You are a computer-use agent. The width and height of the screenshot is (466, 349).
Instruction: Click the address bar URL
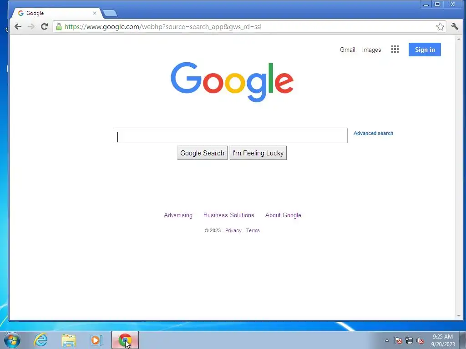(x=163, y=27)
